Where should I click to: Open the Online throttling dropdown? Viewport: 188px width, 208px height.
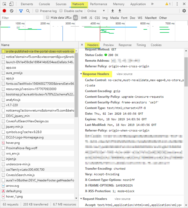pos(96,11)
